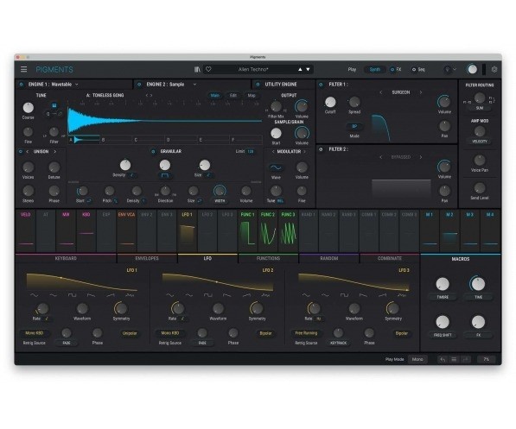The image size is (516, 429).
Task: Toggle Filter 1 power button
Action: coord(322,85)
